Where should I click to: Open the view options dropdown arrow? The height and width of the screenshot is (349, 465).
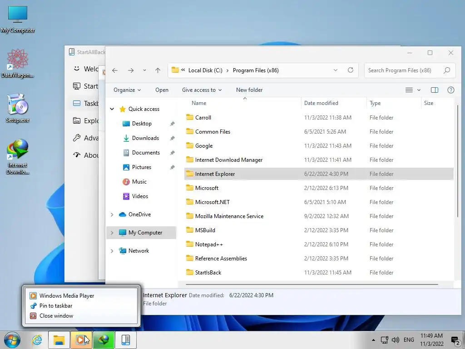point(419,90)
